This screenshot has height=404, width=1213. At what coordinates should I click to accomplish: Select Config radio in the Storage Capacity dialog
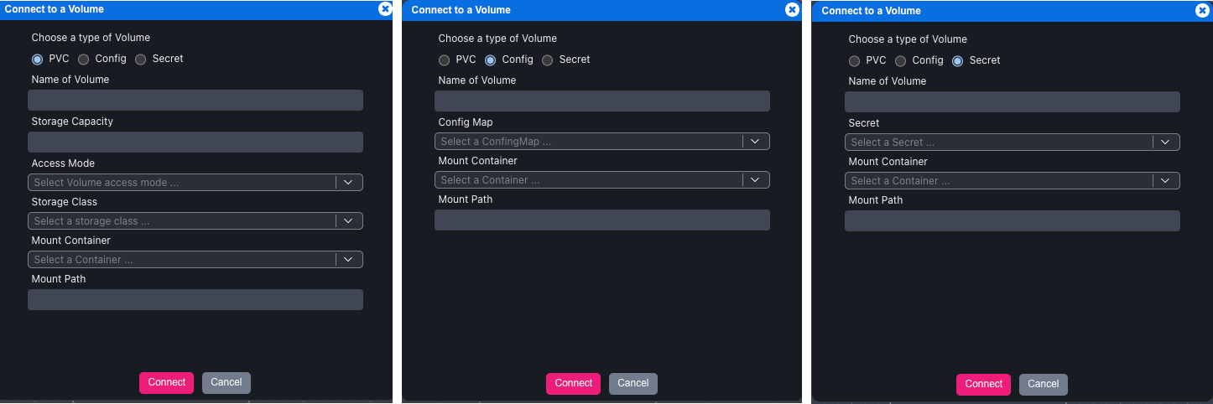[x=84, y=60]
